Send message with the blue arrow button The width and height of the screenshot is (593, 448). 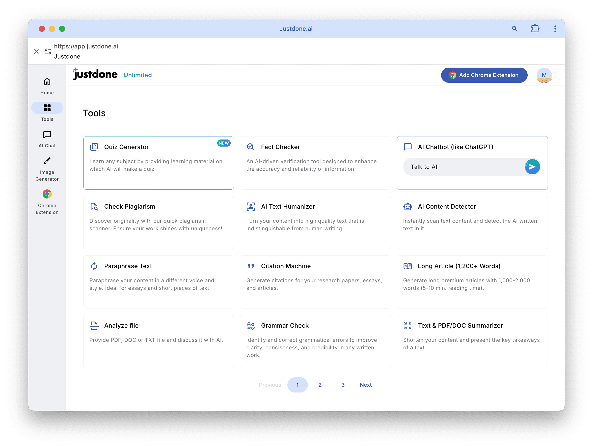click(532, 167)
